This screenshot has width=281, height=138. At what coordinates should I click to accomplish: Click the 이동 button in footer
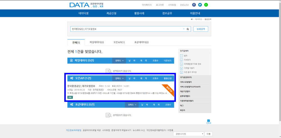pyautogui.click(x=209, y=134)
